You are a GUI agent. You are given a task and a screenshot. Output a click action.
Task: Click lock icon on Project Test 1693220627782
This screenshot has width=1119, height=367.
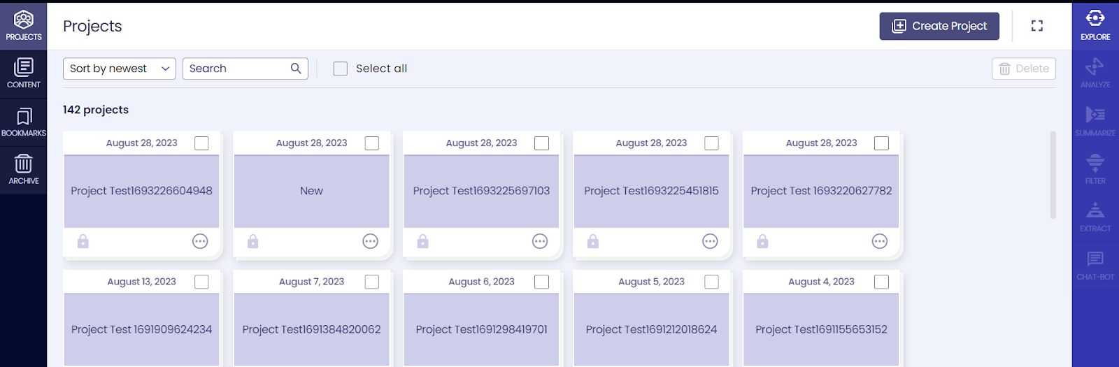coord(762,242)
